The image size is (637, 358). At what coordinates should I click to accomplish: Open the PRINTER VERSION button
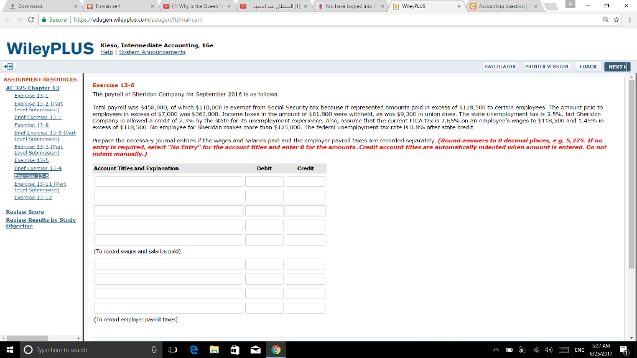click(x=546, y=67)
